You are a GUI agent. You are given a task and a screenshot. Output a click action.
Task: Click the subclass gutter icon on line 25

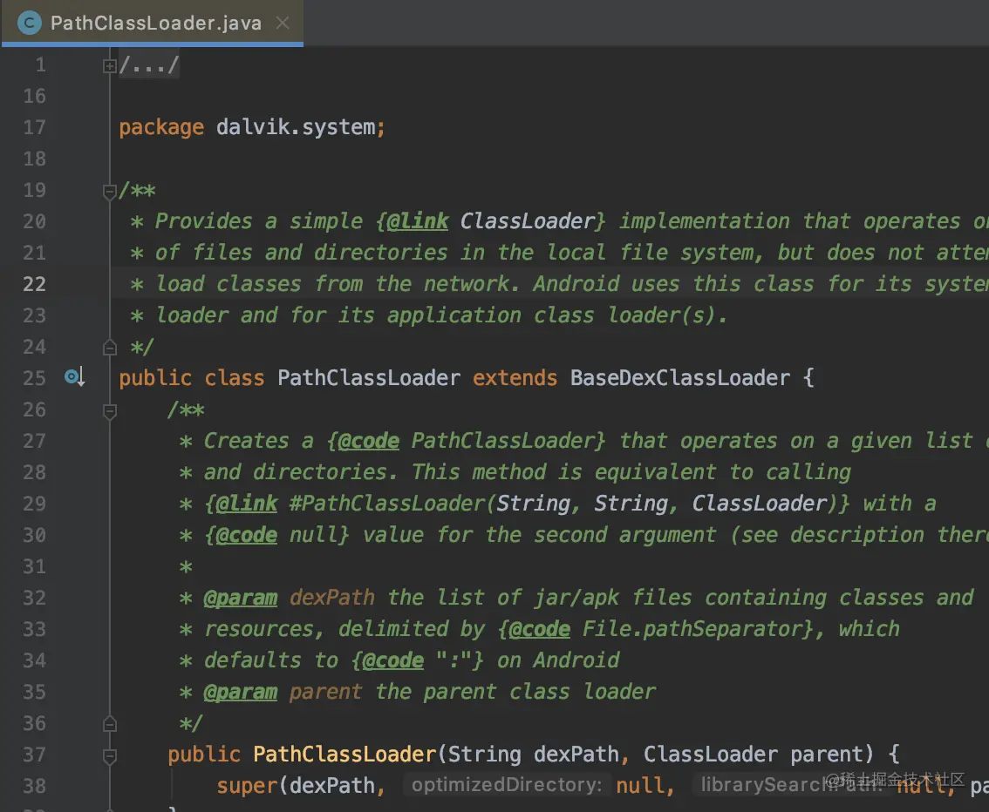point(74,377)
